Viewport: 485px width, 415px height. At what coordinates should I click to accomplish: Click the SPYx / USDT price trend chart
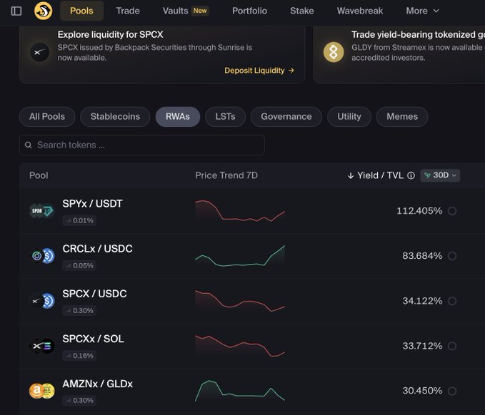click(x=240, y=211)
